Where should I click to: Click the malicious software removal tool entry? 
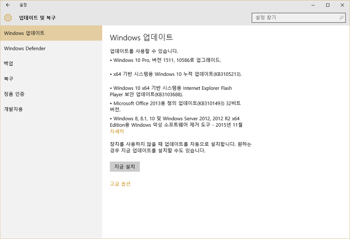point(176,122)
